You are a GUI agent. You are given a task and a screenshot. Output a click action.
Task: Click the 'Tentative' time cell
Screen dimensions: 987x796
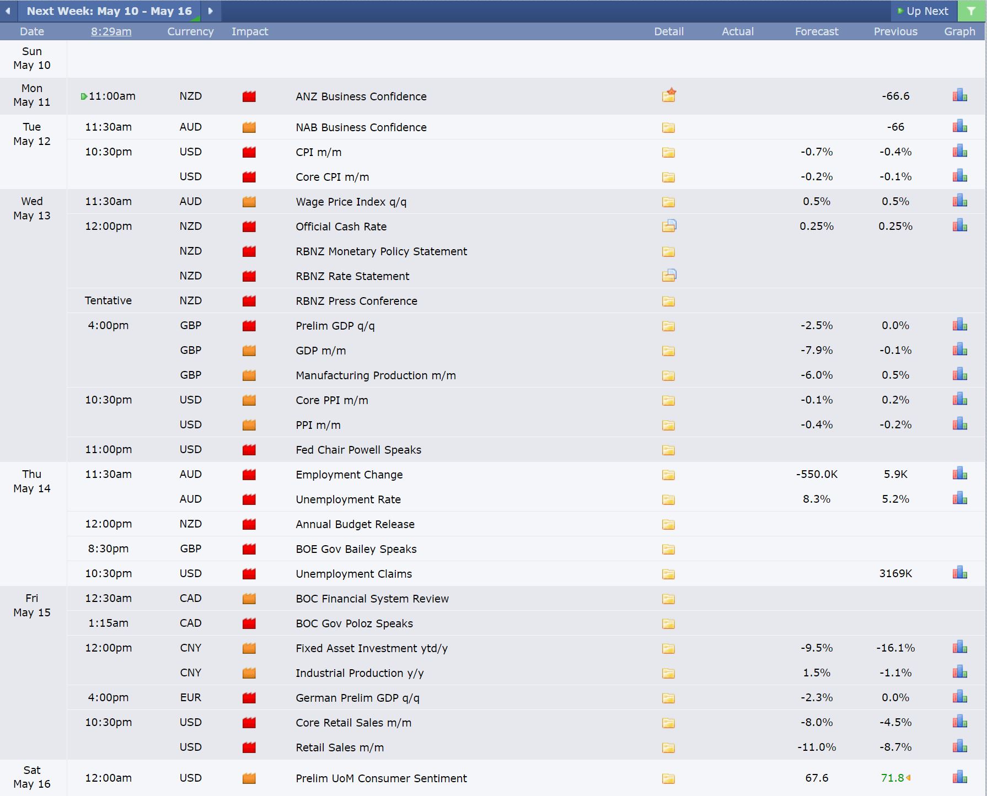(x=108, y=300)
